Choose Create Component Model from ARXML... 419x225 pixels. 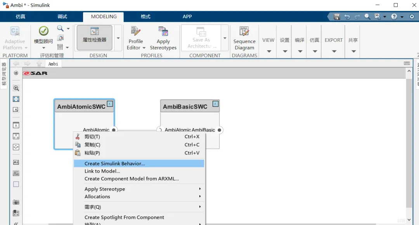139,179
